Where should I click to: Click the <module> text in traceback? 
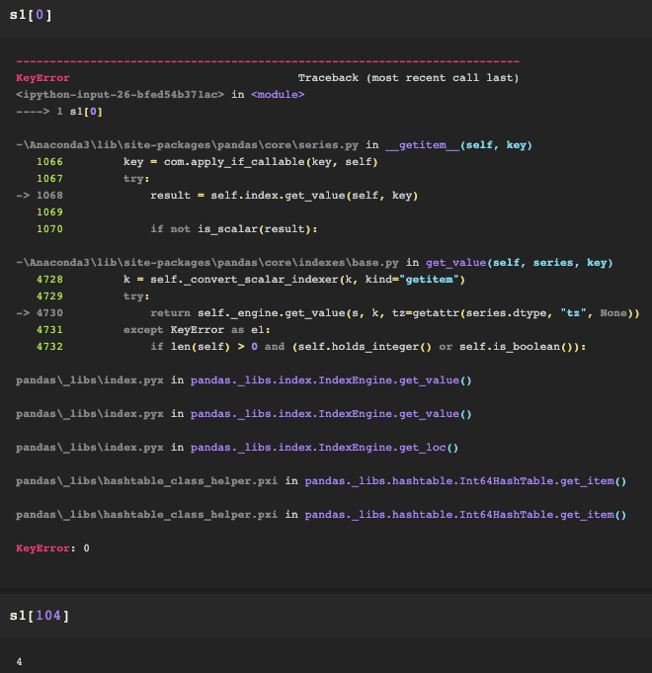coord(278,95)
